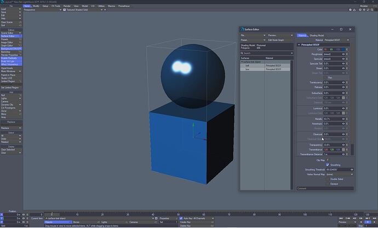Open envelope E button for Anisotropic
The image size is (378, 228).
pyautogui.click(x=347, y=124)
